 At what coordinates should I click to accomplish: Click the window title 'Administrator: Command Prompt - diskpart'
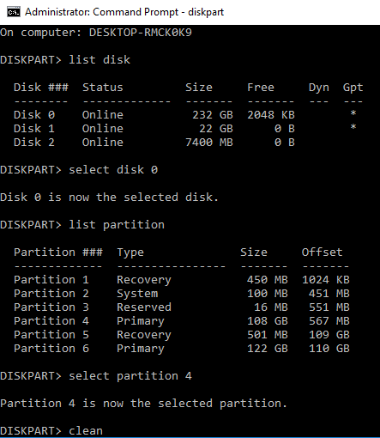click(x=124, y=12)
